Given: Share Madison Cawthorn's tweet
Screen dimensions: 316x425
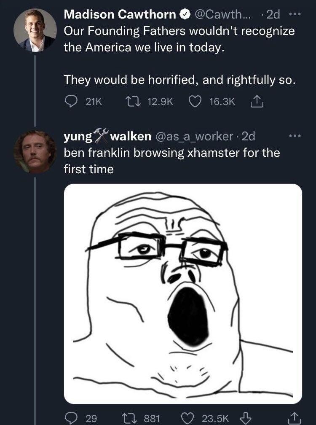Looking at the screenshot, I should [x=257, y=101].
